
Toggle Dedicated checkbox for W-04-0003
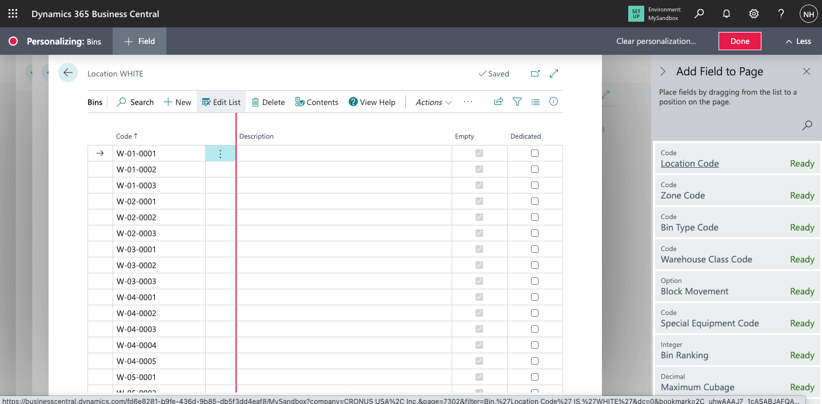534,329
